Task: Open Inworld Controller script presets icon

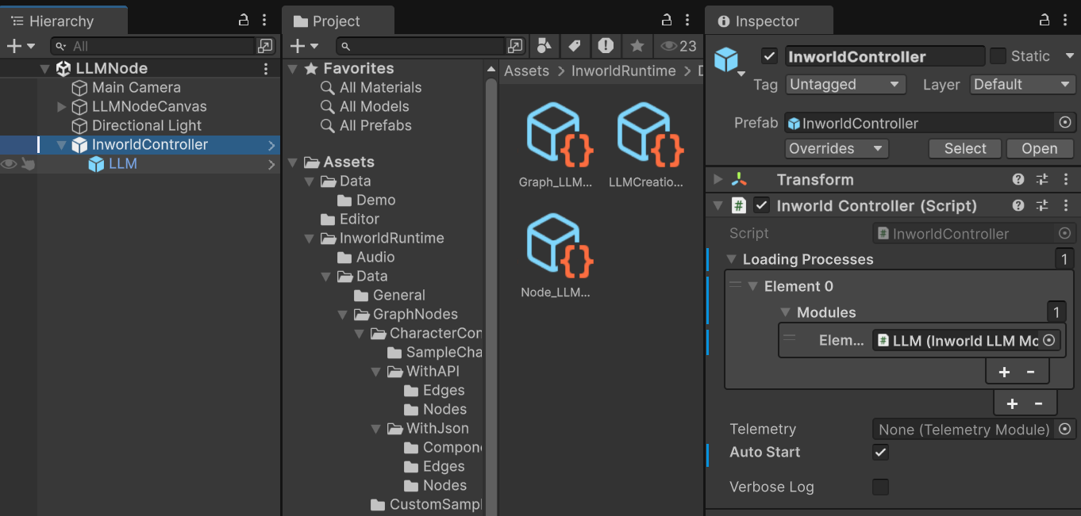Action: click(1042, 205)
